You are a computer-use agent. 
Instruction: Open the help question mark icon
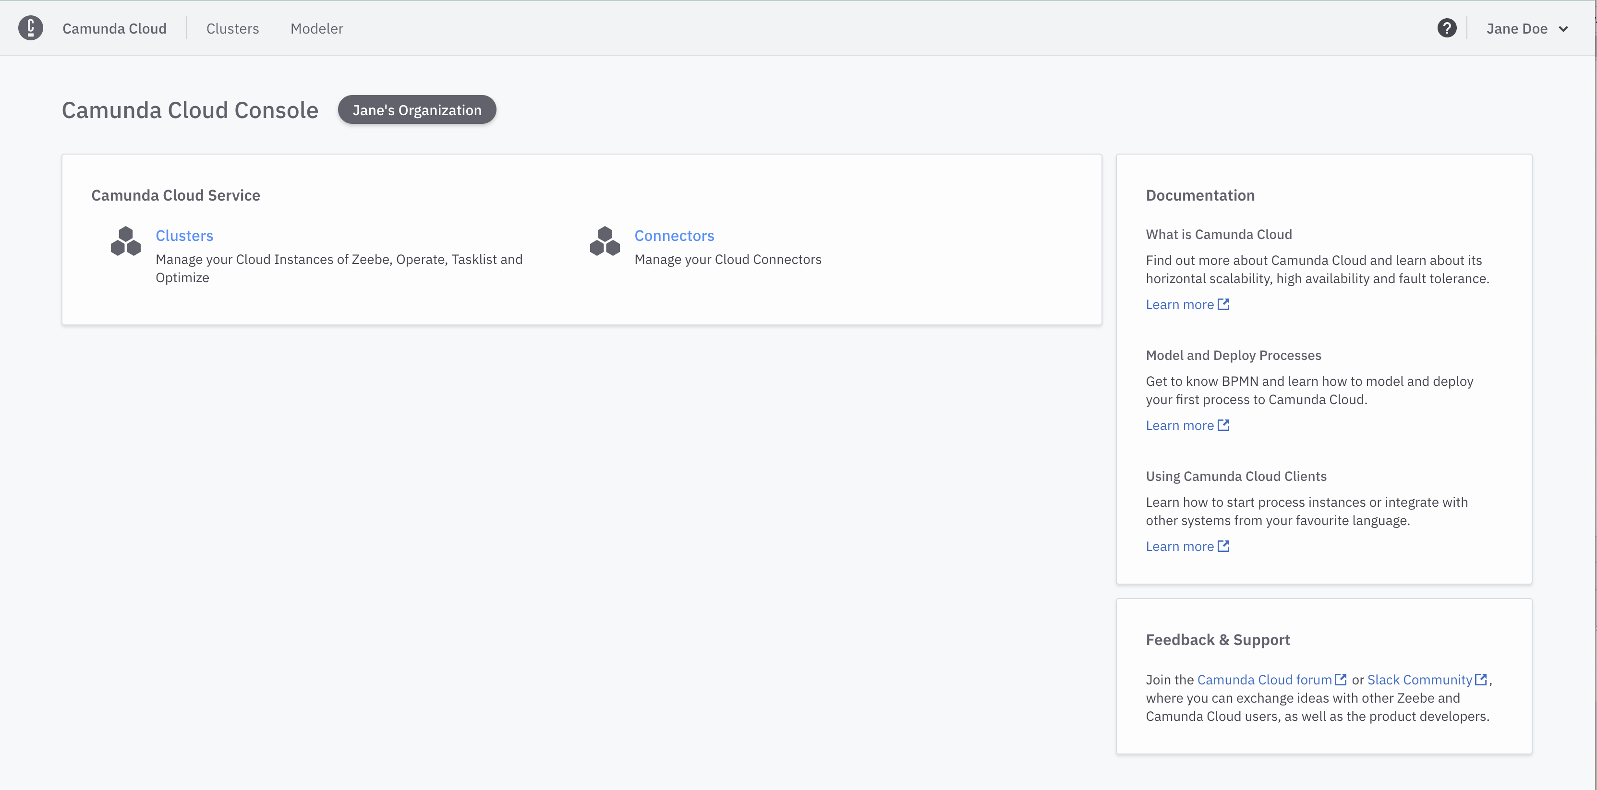click(x=1447, y=28)
